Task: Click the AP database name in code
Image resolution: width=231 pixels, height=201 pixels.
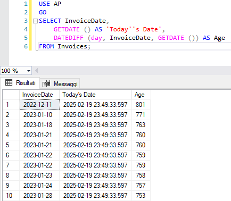Action: tap(57, 4)
